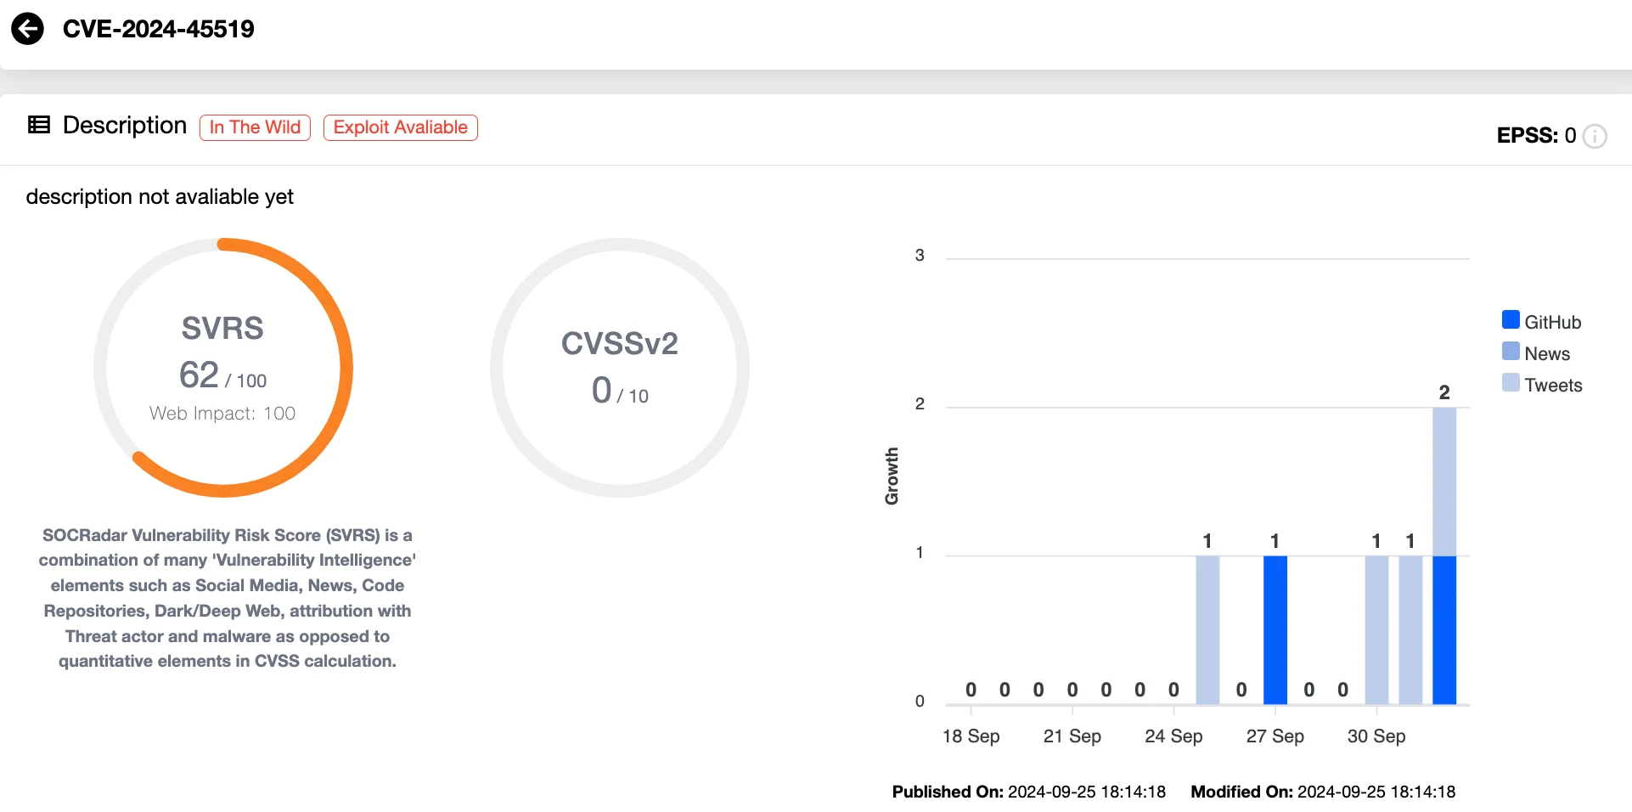
Task: Click the CVSSv2 score gauge
Action: pos(620,368)
